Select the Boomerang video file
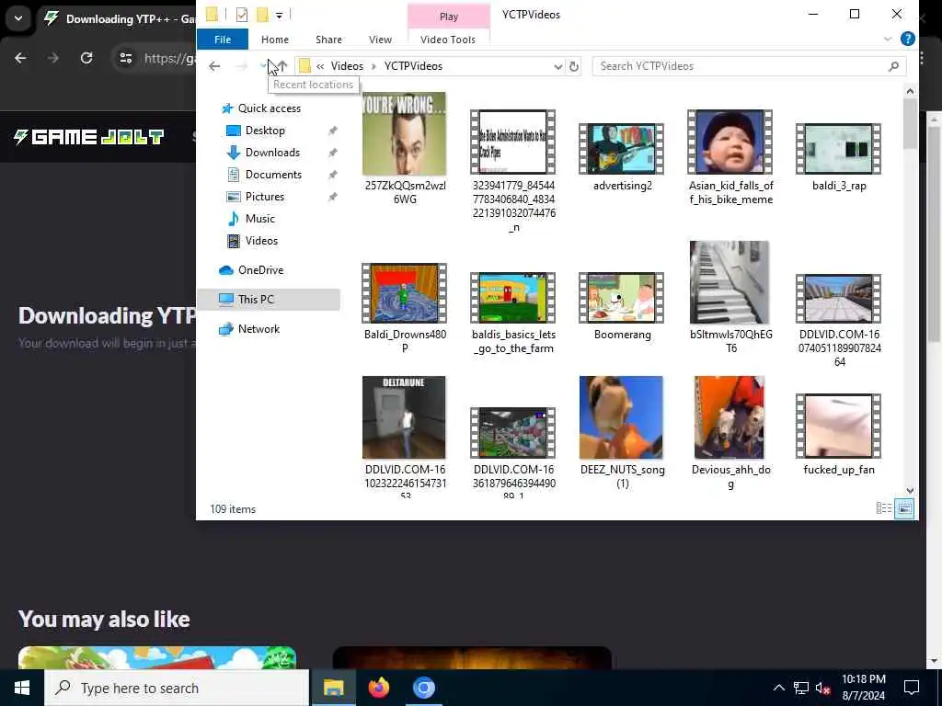Image resolution: width=942 pixels, height=706 pixels. 622,298
